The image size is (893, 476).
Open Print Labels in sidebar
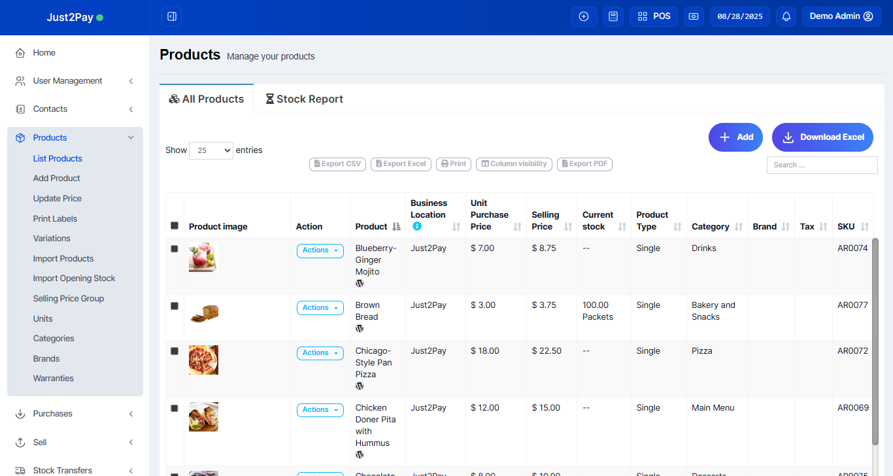(x=55, y=218)
